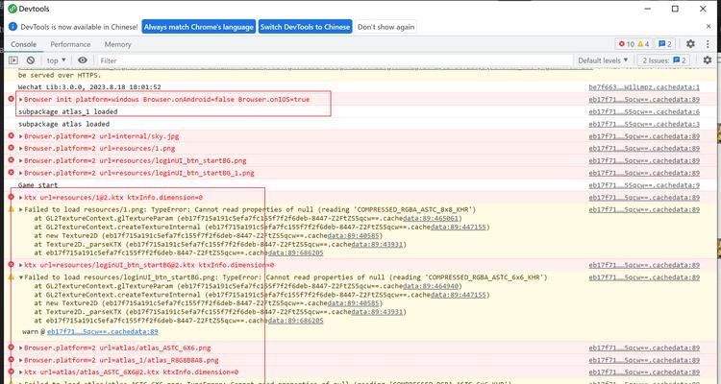Select 'at Texture2D._parseKTX' line under resources/1.png
The height and width of the screenshot is (384, 721).
[220, 245]
